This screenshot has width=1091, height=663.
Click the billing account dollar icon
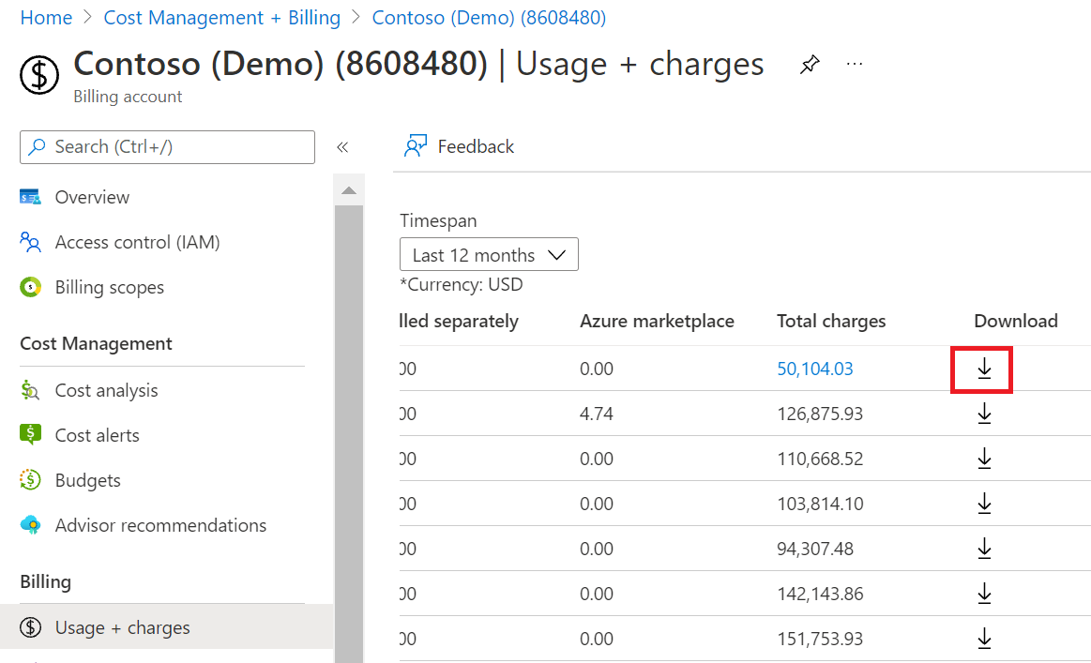point(39,76)
